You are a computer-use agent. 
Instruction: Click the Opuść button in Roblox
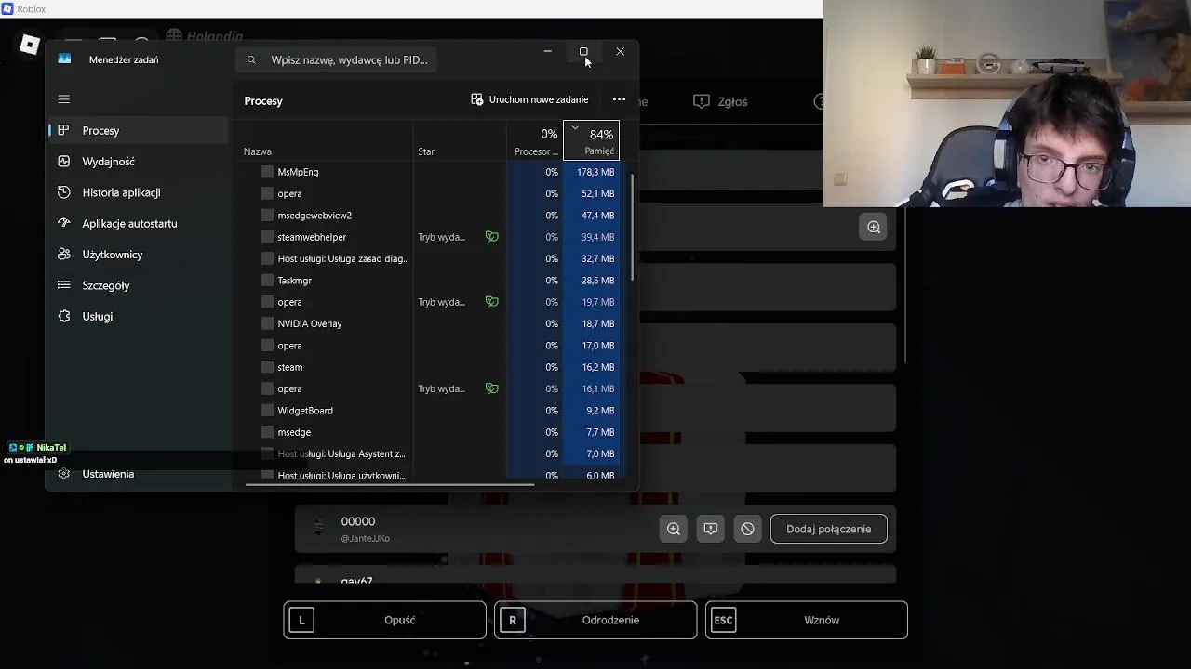(384, 620)
